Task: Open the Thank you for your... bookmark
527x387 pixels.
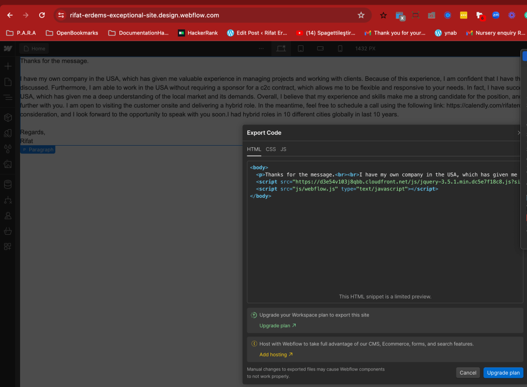Action: coord(395,33)
